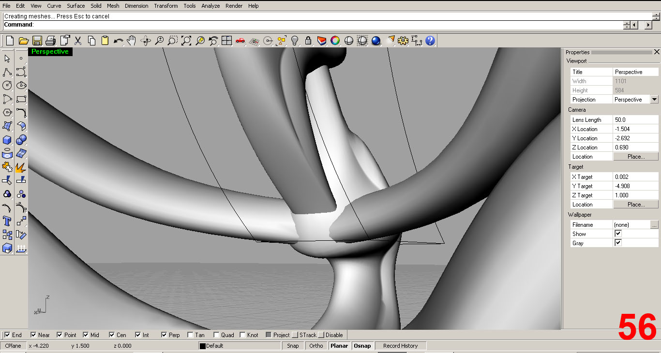Enable the Knot object snap checkbox
Image resolution: width=661 pixels, height=353 pixels.
242,335
